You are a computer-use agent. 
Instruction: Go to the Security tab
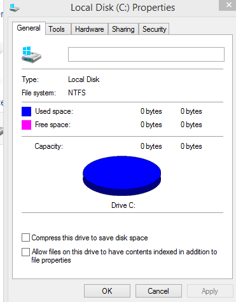[154, 29]
